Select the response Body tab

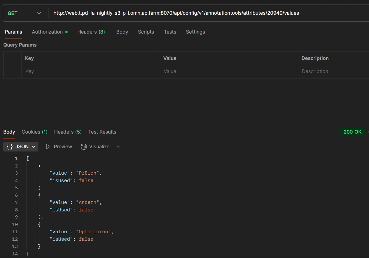(x=9, y=132)
